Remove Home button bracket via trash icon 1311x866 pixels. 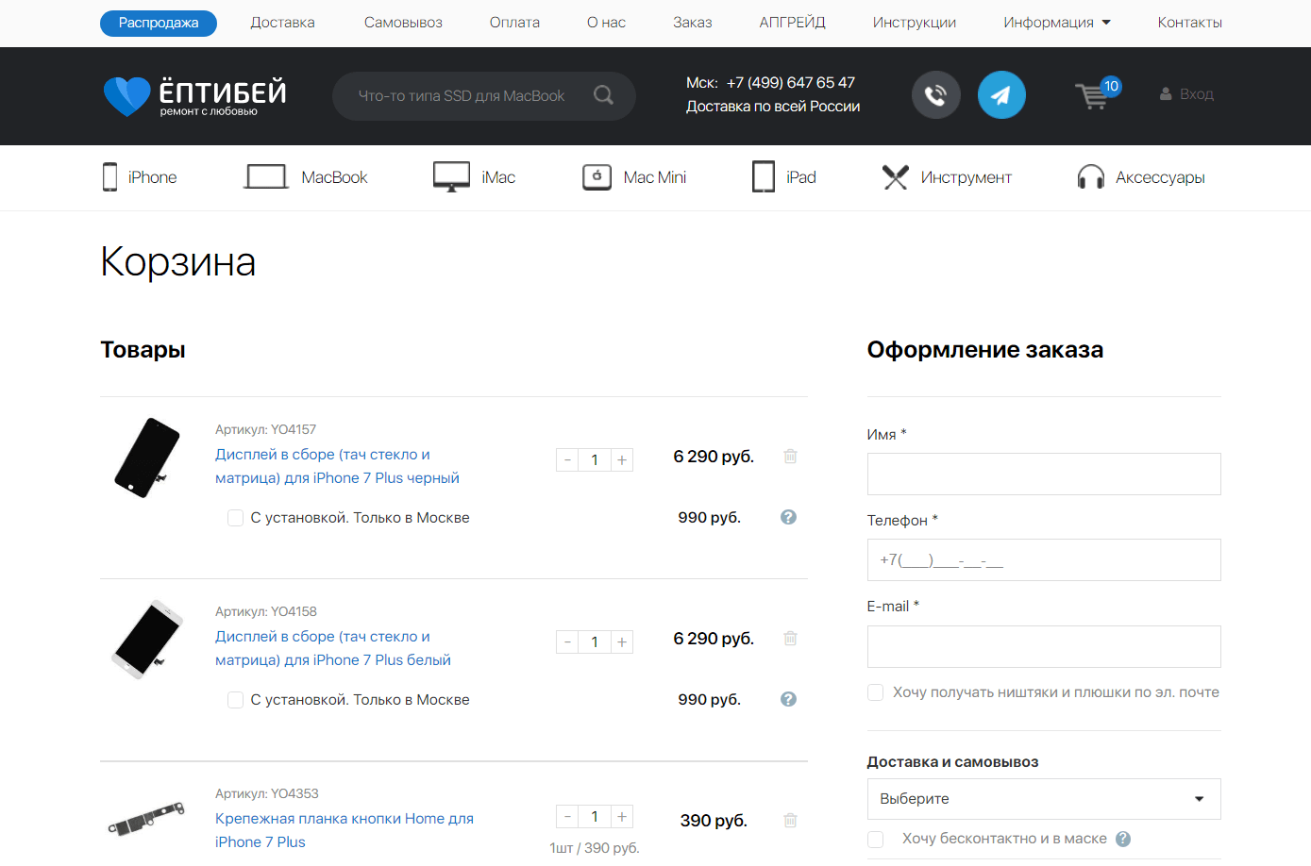tap(790, 821)
